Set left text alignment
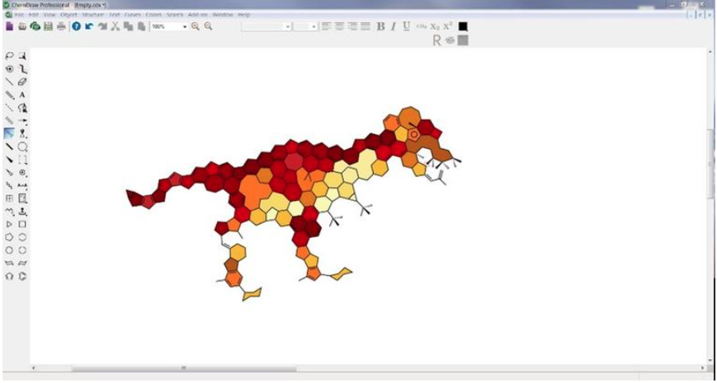Screen dimensions: 717x383 point(326,26)
